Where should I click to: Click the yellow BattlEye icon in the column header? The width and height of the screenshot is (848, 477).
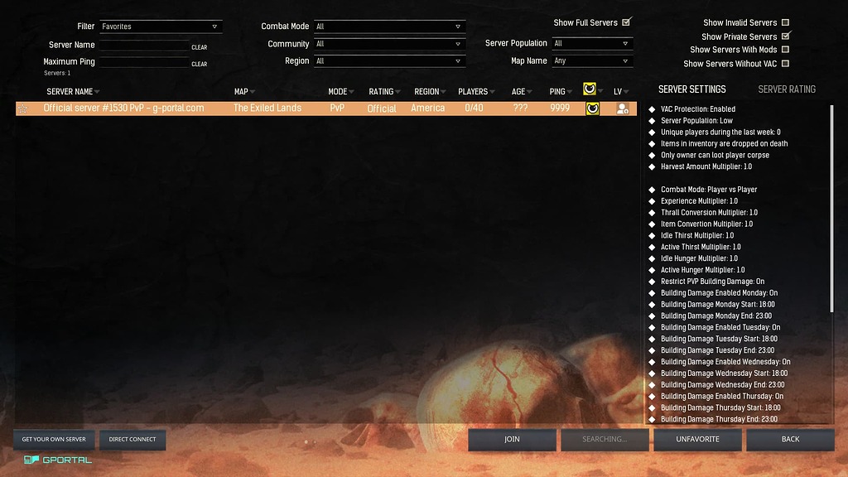point(591,91)
